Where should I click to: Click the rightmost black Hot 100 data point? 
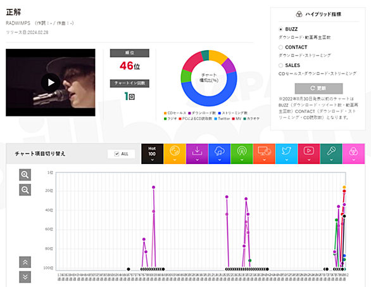click(344, 216)
